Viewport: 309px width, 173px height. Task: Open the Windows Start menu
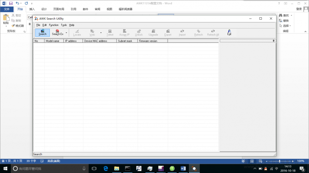click(x=5, y=168)
